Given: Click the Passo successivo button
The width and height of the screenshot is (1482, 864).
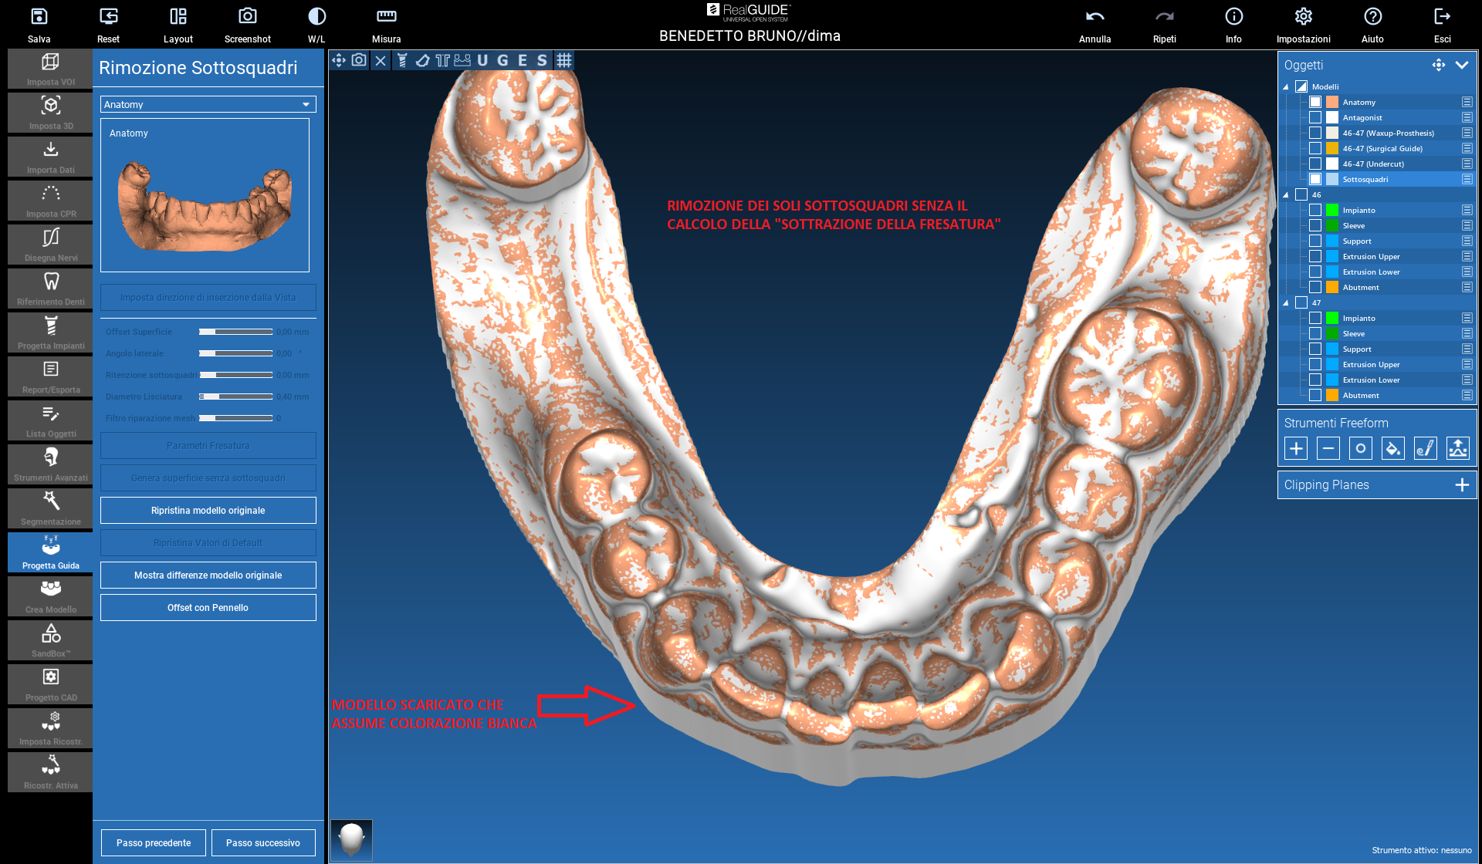Looking at the screenshot, I should tap(263, 843).
